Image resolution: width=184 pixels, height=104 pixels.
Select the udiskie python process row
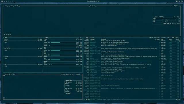[x=132, y=68]
